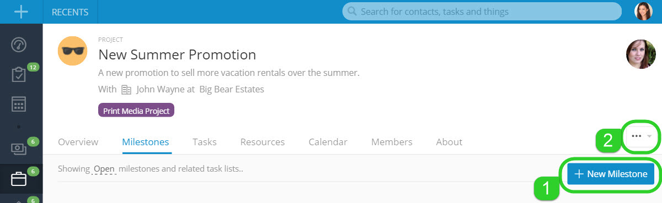The width and height of the screenshot is (662, 203).
Task: Open the money opportunities icon in sidebar
Action: pos(19,149)
